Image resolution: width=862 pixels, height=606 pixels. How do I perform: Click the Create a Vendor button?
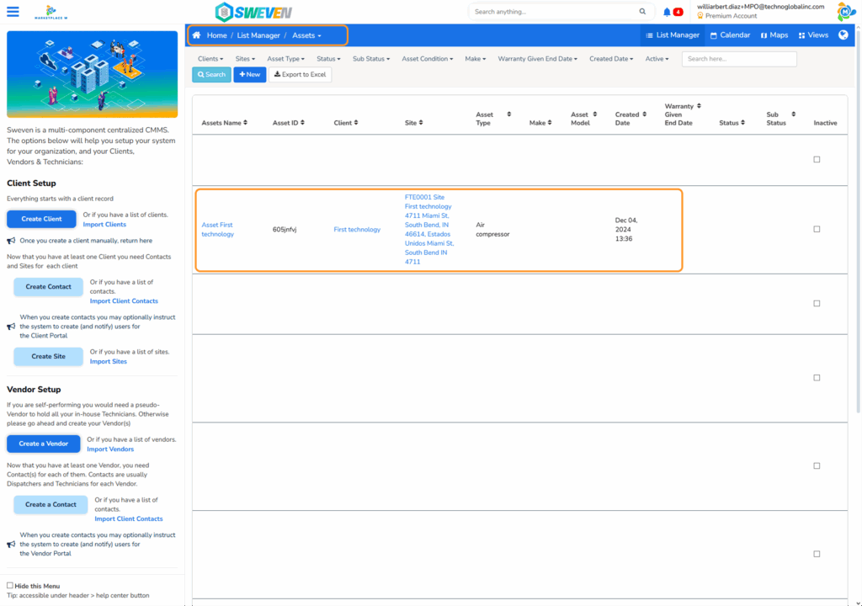point(44,444)
